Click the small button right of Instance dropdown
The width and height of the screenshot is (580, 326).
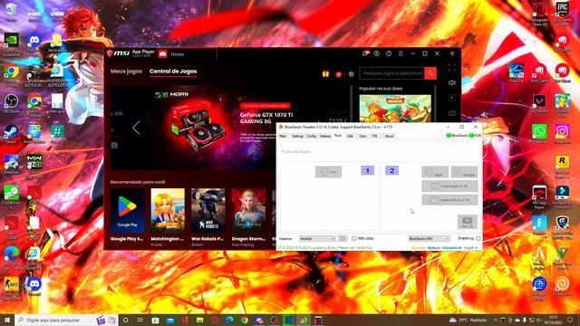[x=343, y=239]
